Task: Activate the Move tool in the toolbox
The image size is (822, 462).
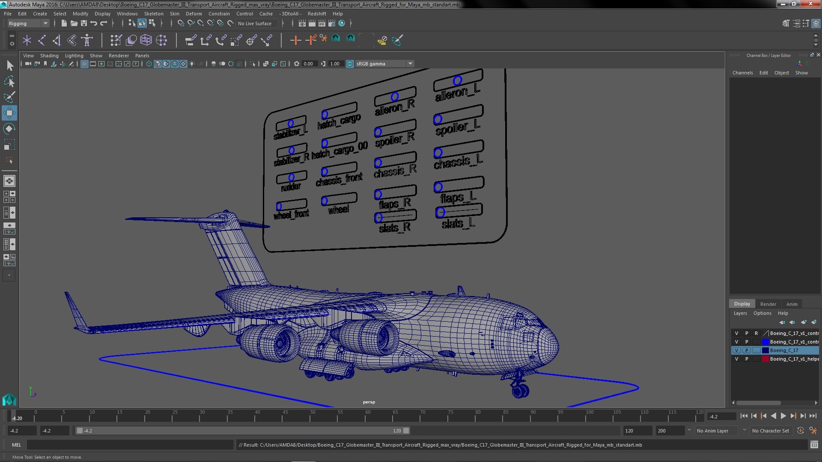Action: 9,113
